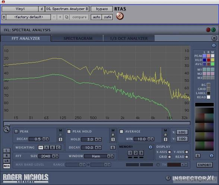Viewport: 219px width, 185px height.
Task: Toggle X axis LOG scale button
Action: [x=182, y=132]
